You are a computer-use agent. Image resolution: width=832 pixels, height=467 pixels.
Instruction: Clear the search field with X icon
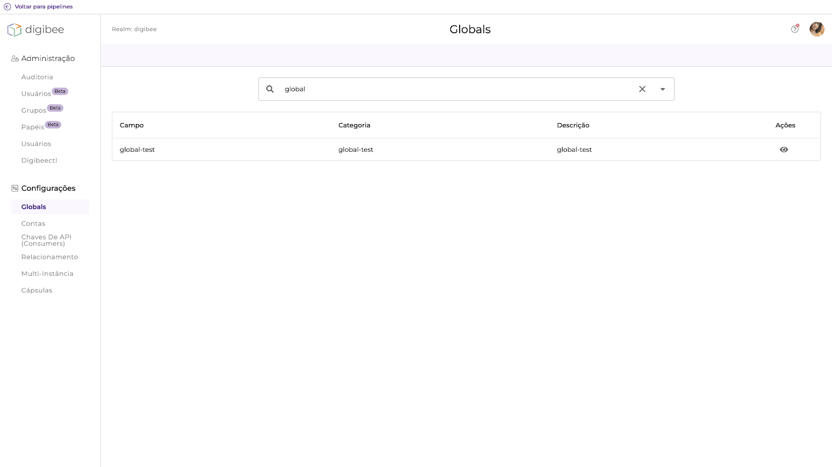(642, 89)
